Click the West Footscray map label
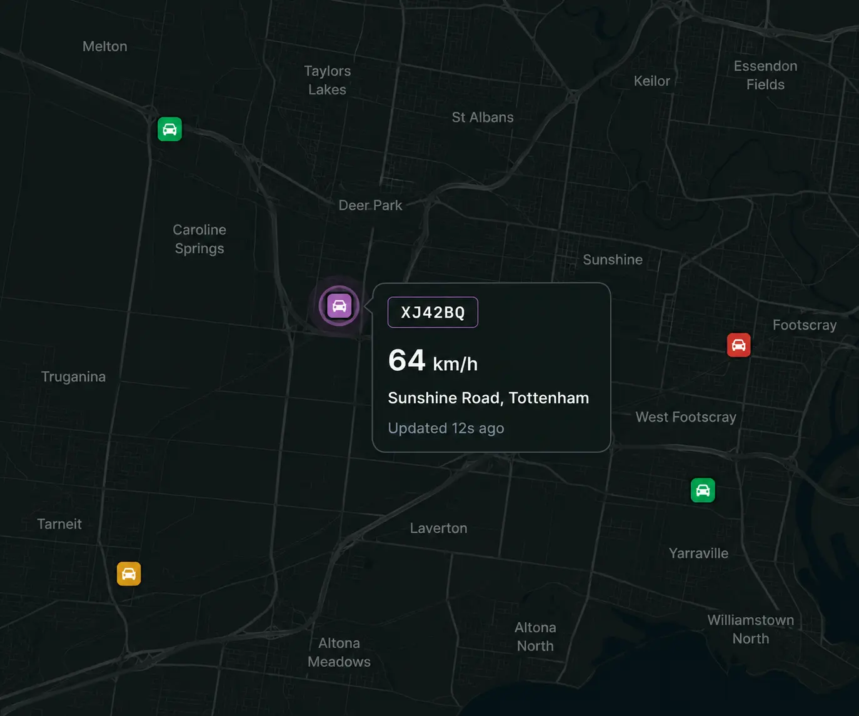This screenshot has width=859, height=716. [686, 417]
